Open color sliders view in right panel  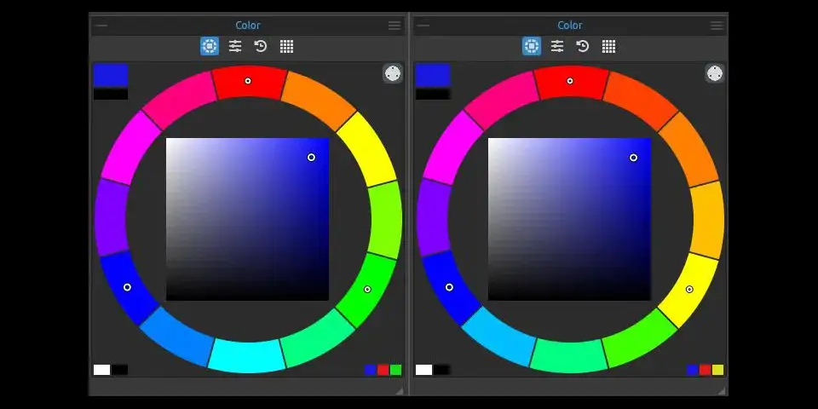(x=557, y=46)
